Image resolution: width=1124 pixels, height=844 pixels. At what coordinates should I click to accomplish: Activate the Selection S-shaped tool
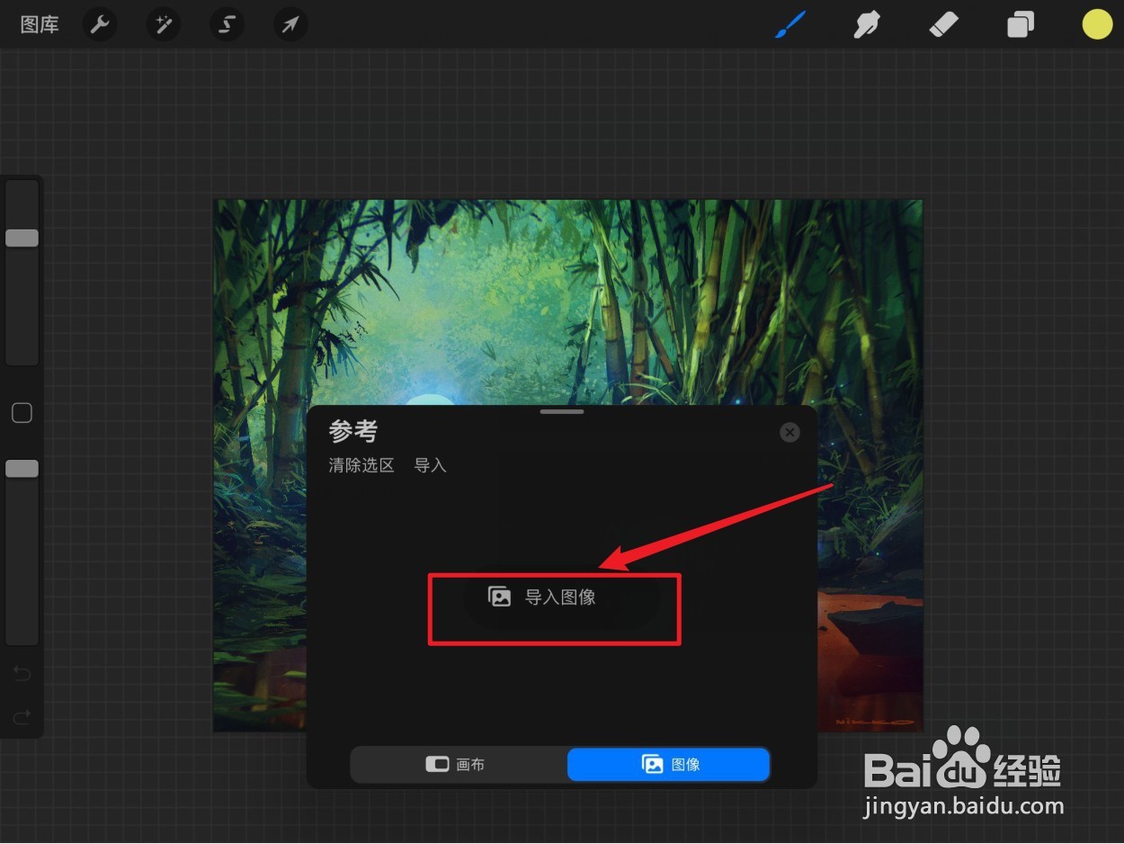point(227,25)
